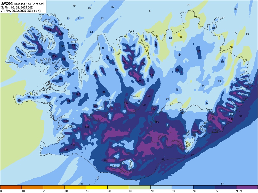Viewport: 258px width, 193px height.
Task: Select the 20–30 amber legend swatch
Action: click(x=54, y=187)
